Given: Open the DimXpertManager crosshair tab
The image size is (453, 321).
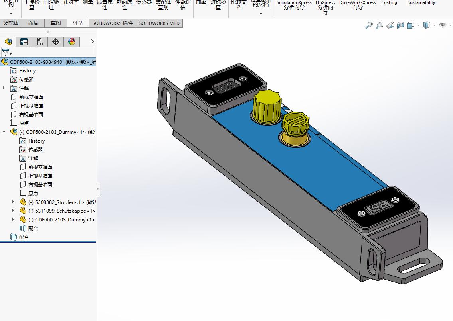Looking at the screenshot, I should (x=56, y=42).
